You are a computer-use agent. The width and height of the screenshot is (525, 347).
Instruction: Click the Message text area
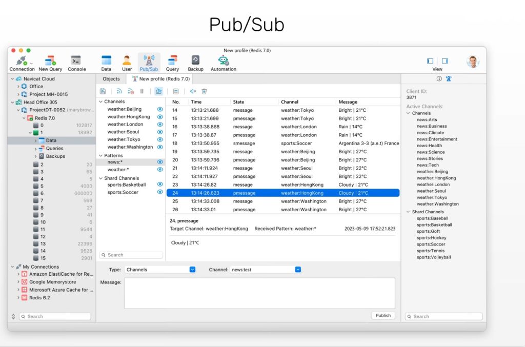(x=259, y=293)
